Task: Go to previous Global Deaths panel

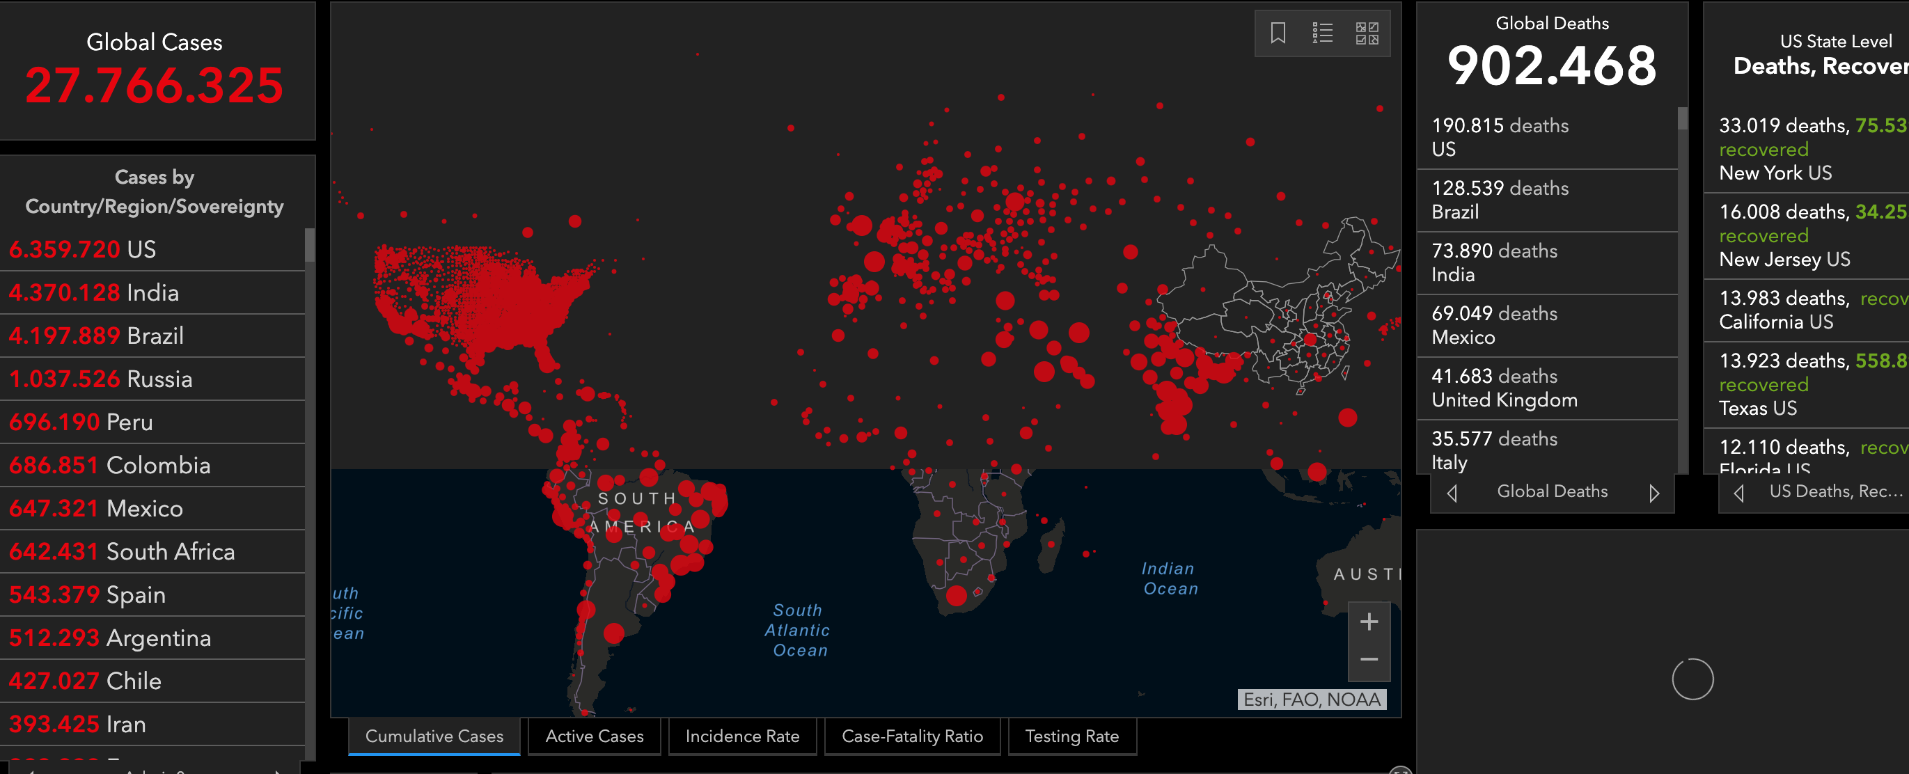Action: pos(1452,493)
